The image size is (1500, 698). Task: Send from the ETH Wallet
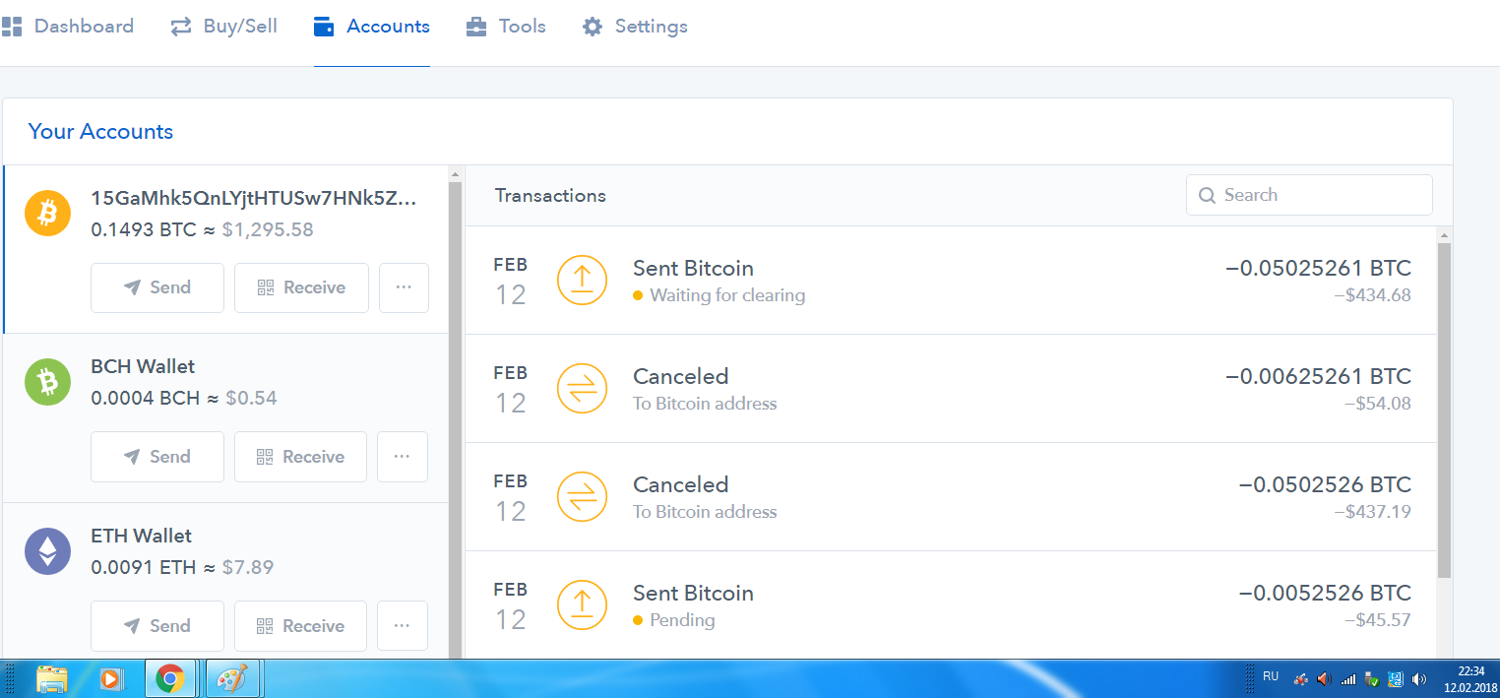157,626
